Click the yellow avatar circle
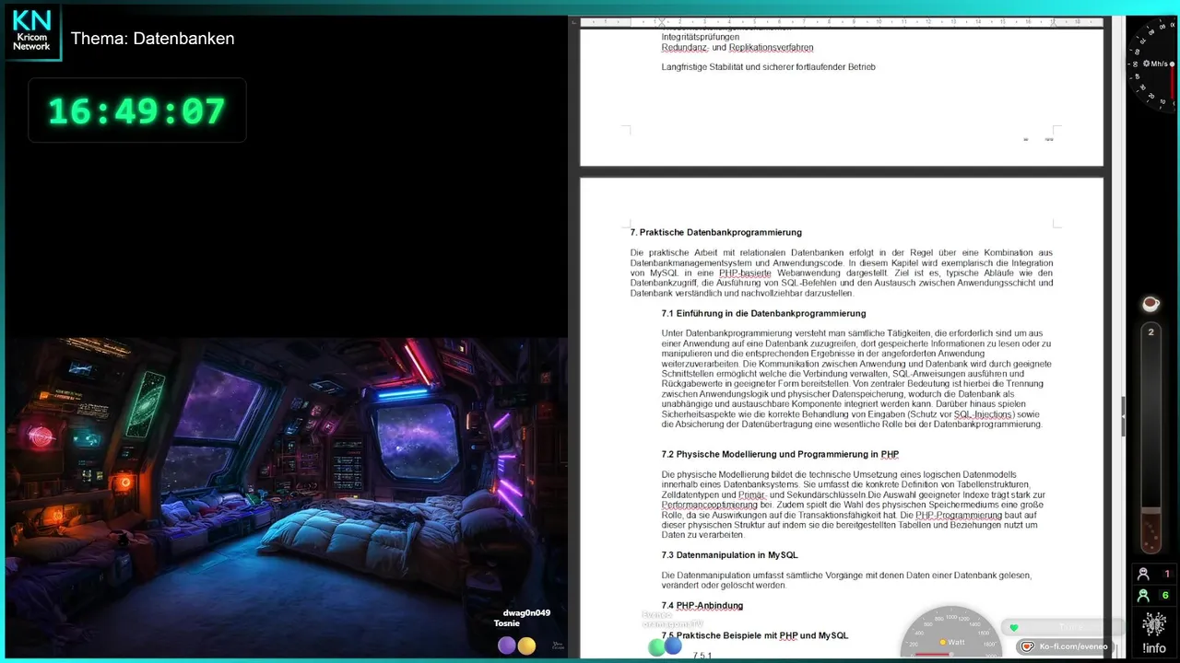The height and width of the screenshot is (663, 1180). coord(526,646)
